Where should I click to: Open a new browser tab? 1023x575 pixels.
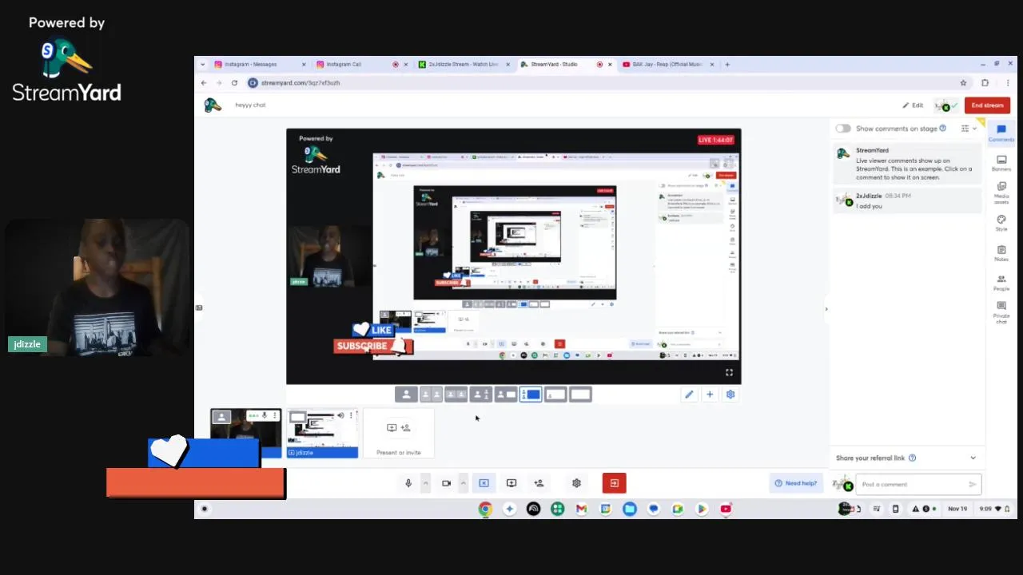pyautogui.click(x=727, y=65)
